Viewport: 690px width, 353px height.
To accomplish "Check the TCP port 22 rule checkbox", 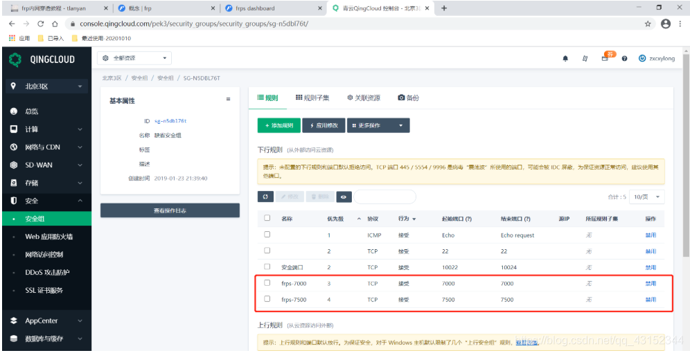I will pyautogui.click(x=267, y=250).
